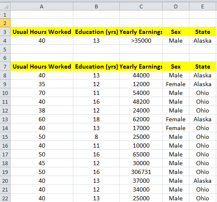Select education cell 18 in row 13
Image resolution: width=217 pixels, height=202 pixels.
coord(96,119)
